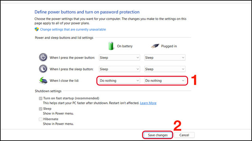Click the On battery column label
Viewport: 252px width, 141px height.
pyautogui.click(x=125, y=46)
